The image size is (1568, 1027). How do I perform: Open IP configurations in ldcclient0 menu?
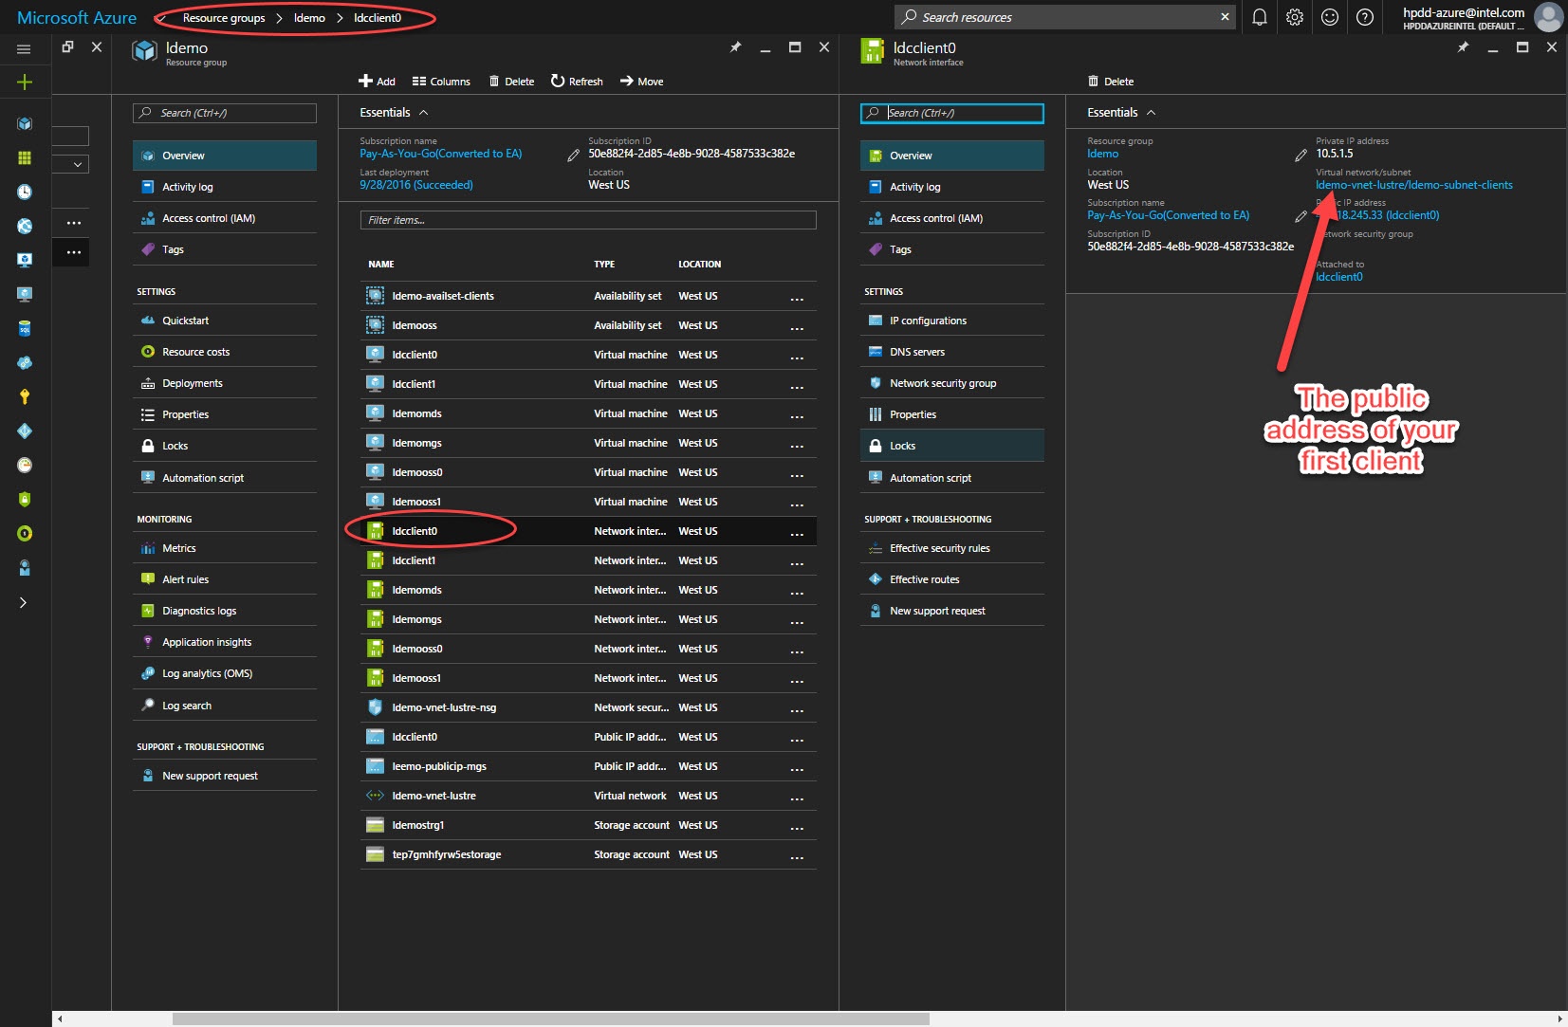tap(952, 321)
